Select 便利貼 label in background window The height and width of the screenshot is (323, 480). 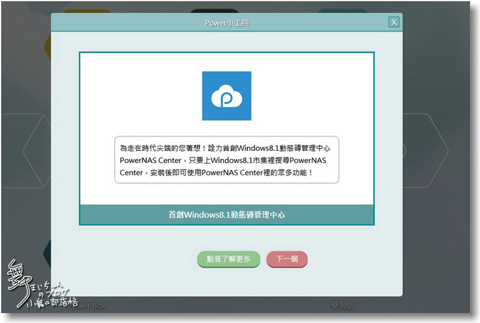(x=342, y=306)
